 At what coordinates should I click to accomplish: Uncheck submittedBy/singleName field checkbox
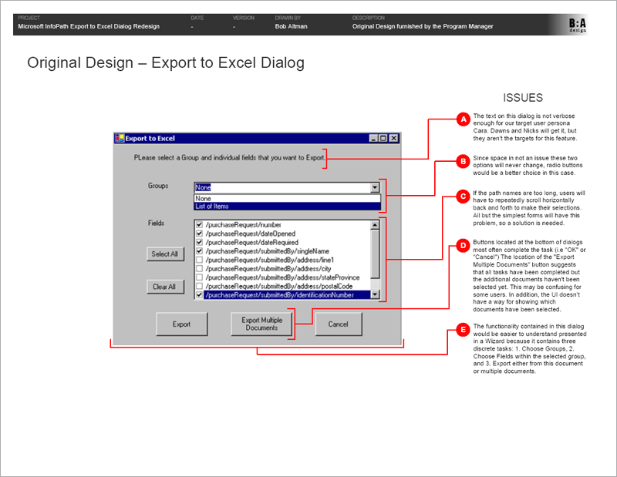pos(200,251)
